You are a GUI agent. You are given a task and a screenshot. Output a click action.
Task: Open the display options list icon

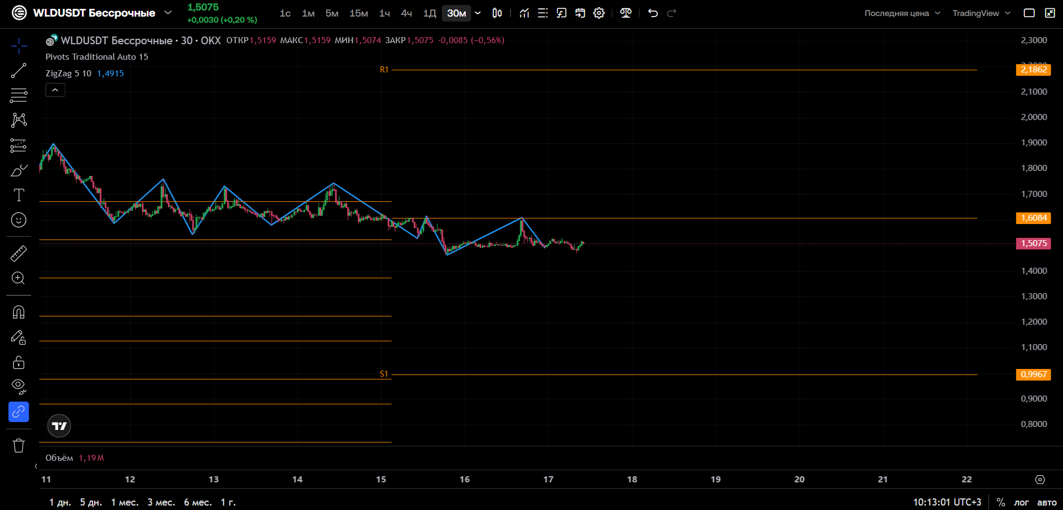point(543,13)
